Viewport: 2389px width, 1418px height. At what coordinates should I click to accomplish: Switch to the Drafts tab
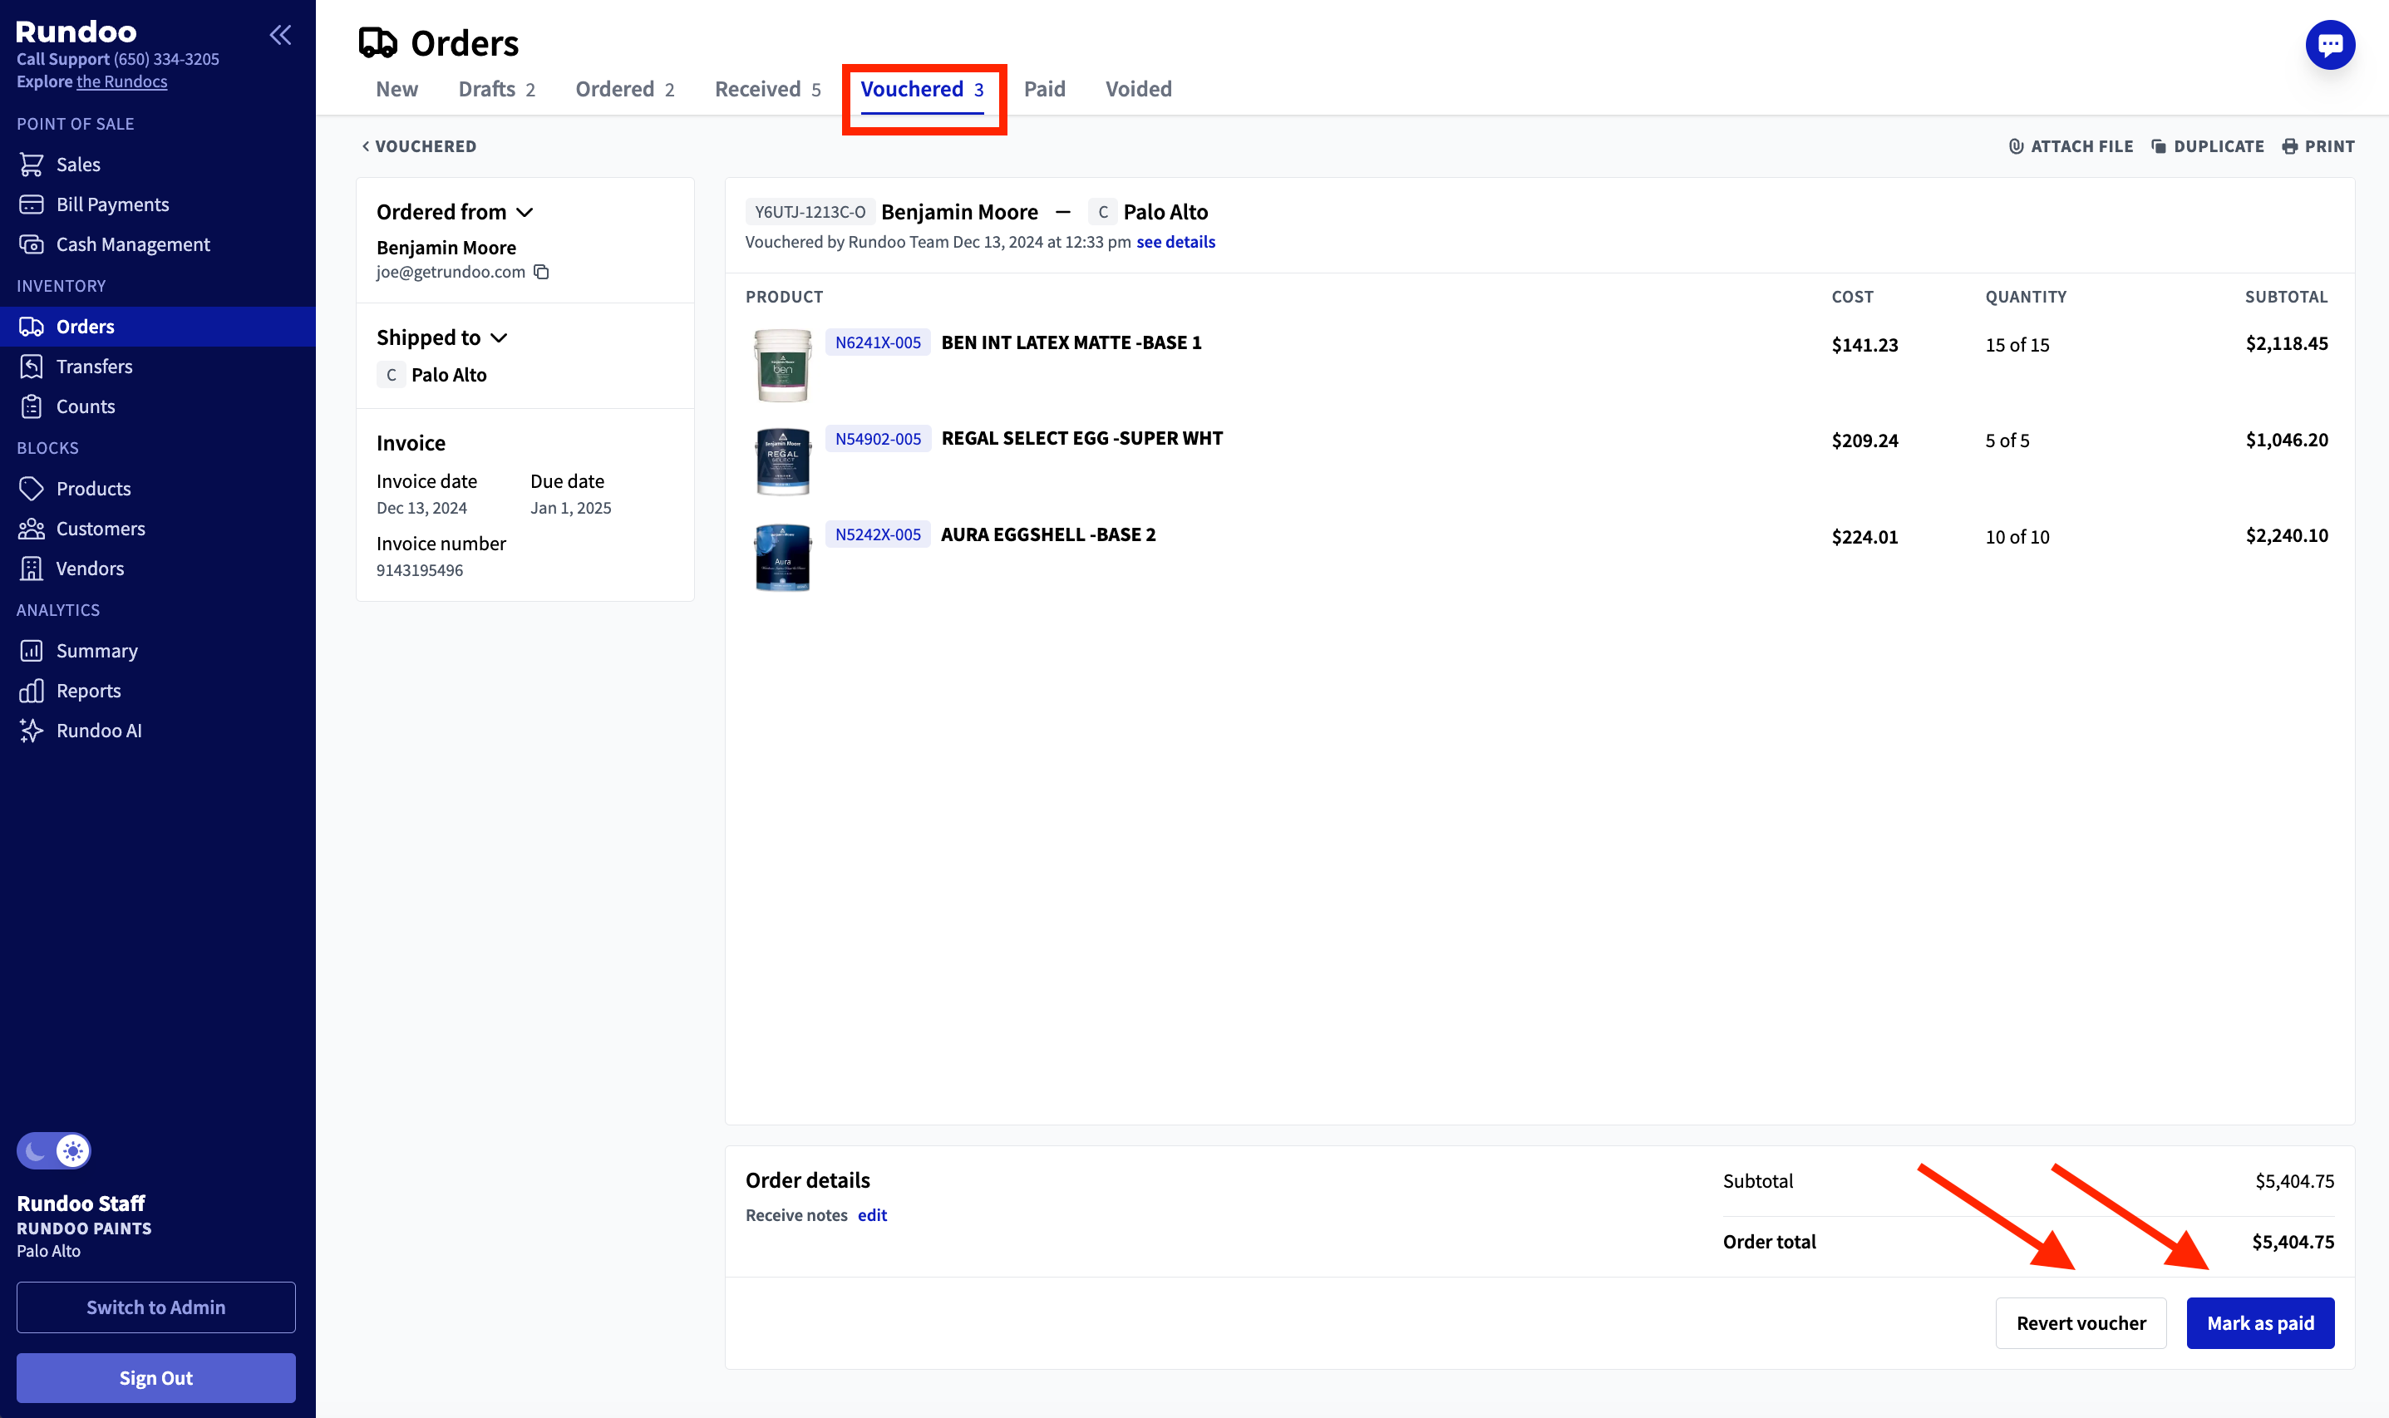[x=497, y=89]
